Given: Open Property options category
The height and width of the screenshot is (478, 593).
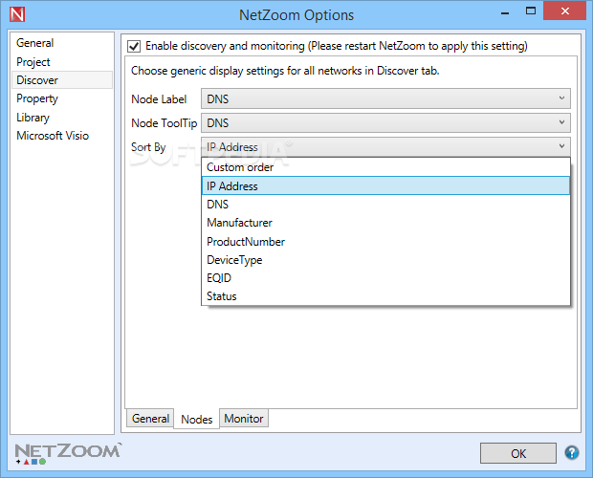Looking at the screenshot, I should click(x=62, y=98).
